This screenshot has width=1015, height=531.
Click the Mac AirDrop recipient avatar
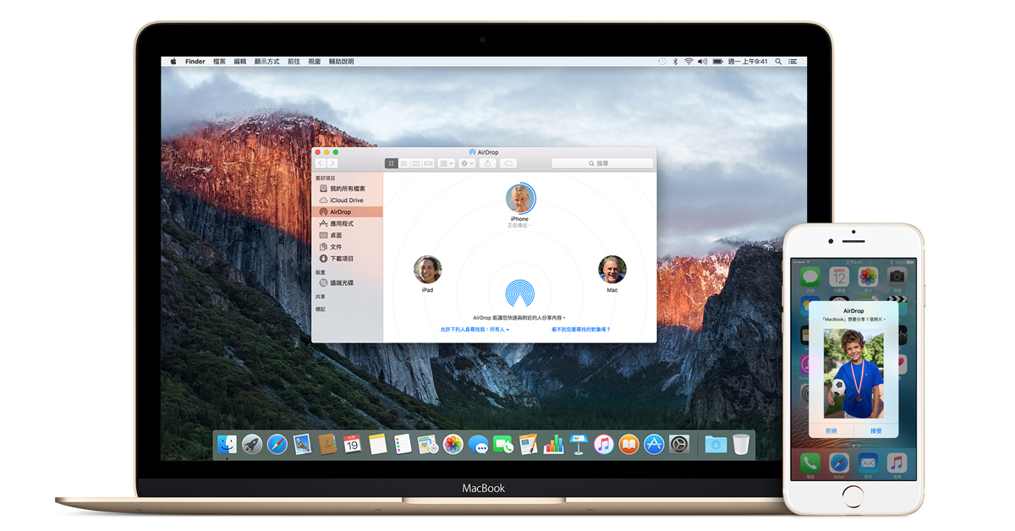pyautogui.click(x=612, y=270)
